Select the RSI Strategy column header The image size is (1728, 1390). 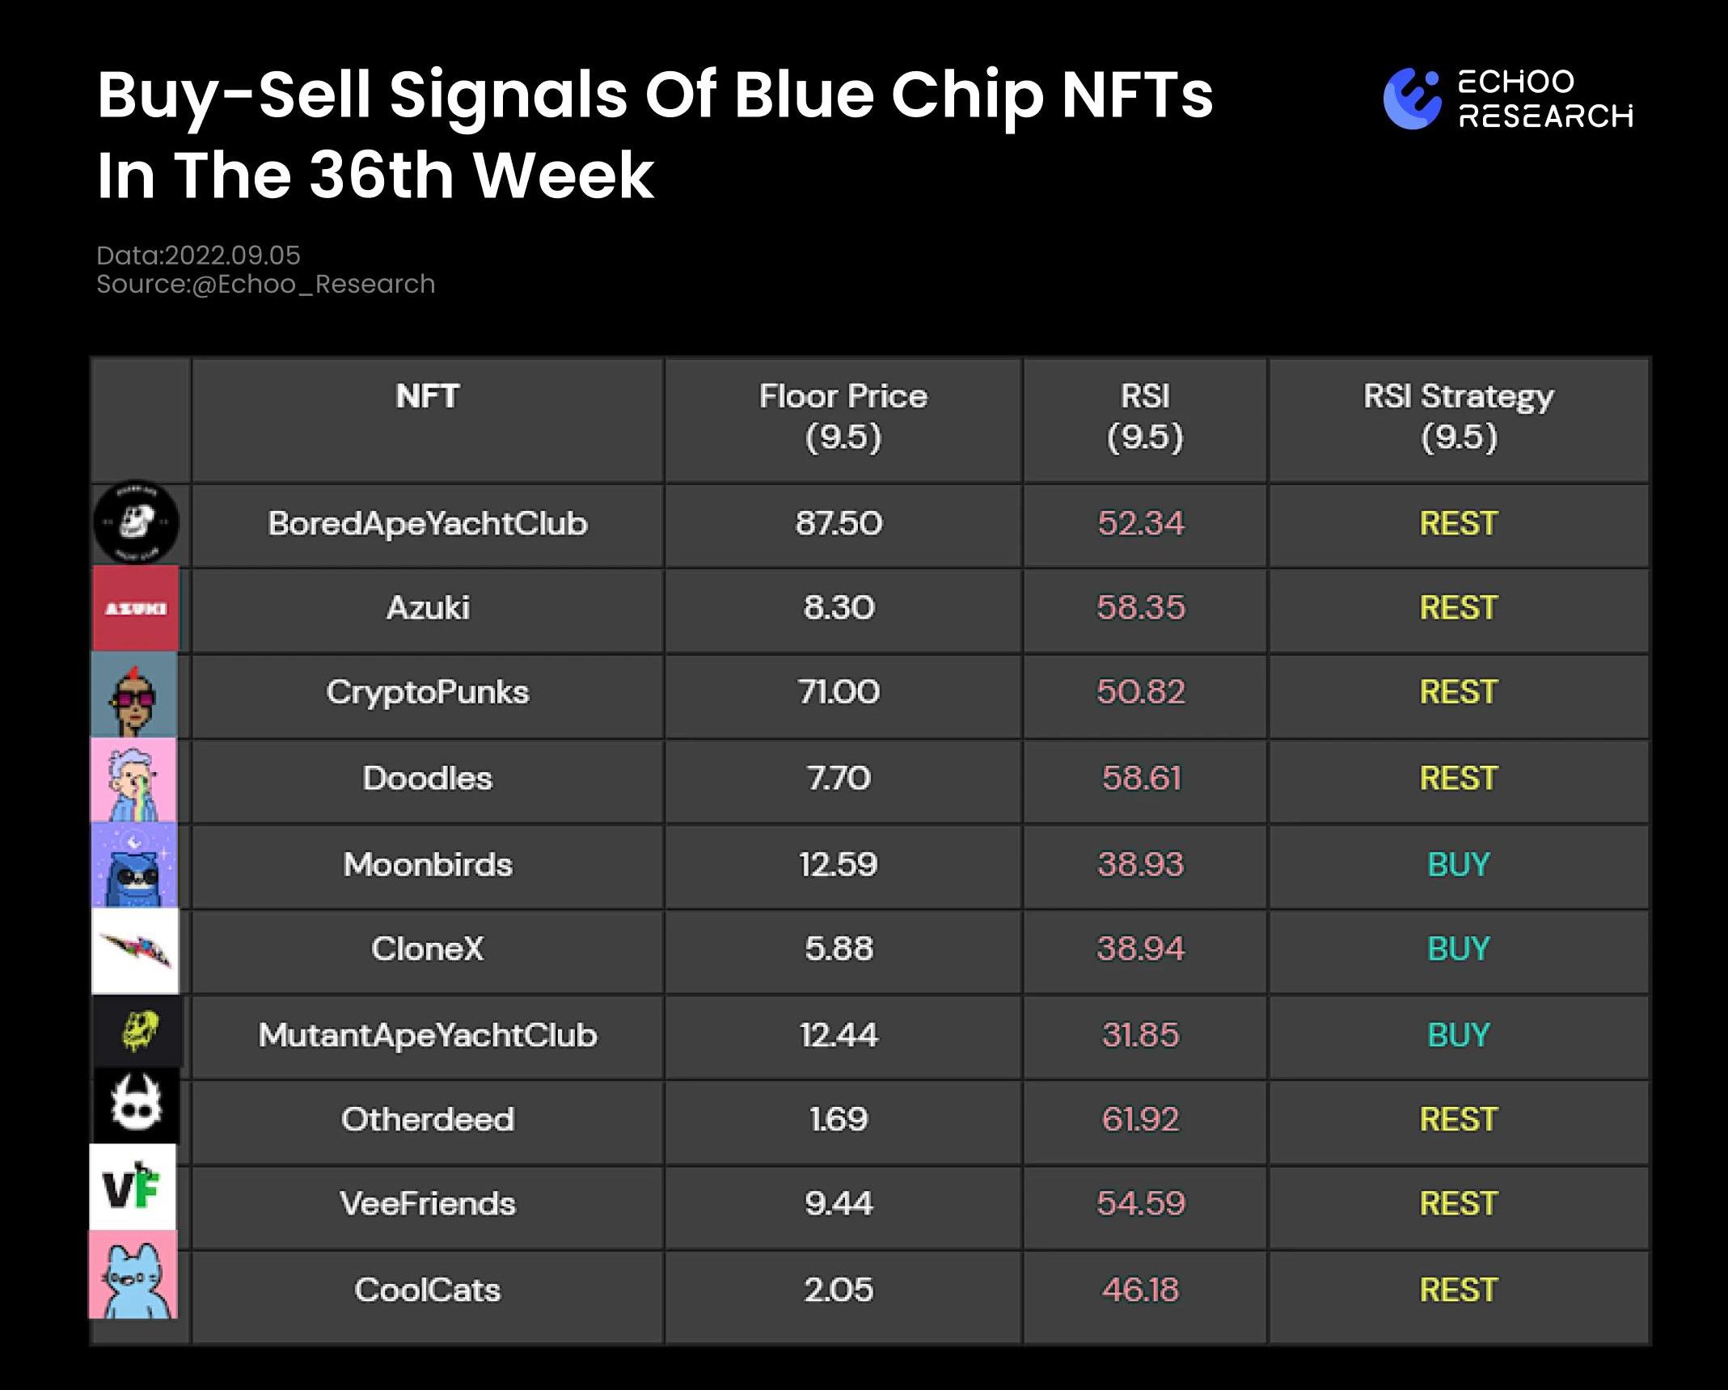1458,416
